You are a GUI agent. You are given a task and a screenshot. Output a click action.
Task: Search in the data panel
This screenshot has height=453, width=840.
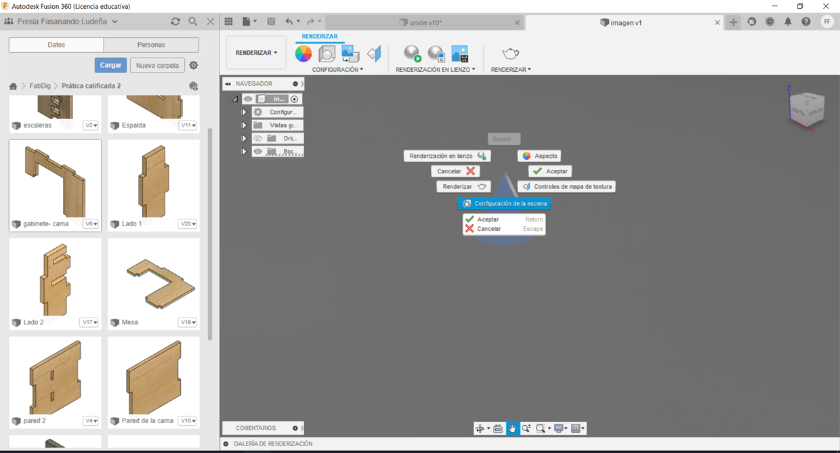(193, 22)
